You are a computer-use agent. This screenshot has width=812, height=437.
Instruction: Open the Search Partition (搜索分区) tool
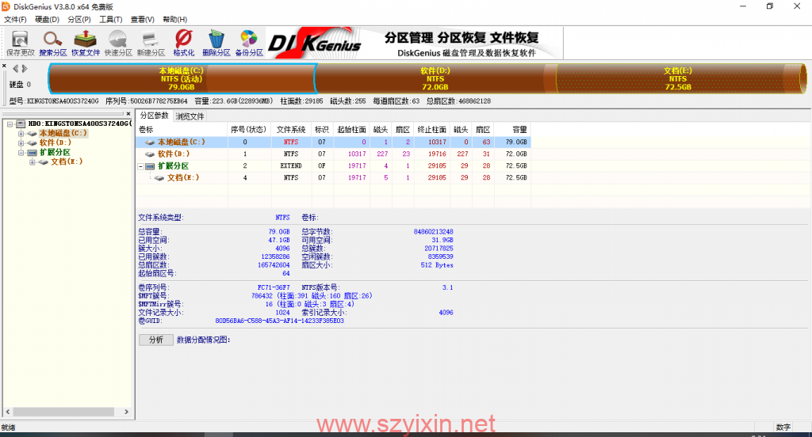point(53,43)
